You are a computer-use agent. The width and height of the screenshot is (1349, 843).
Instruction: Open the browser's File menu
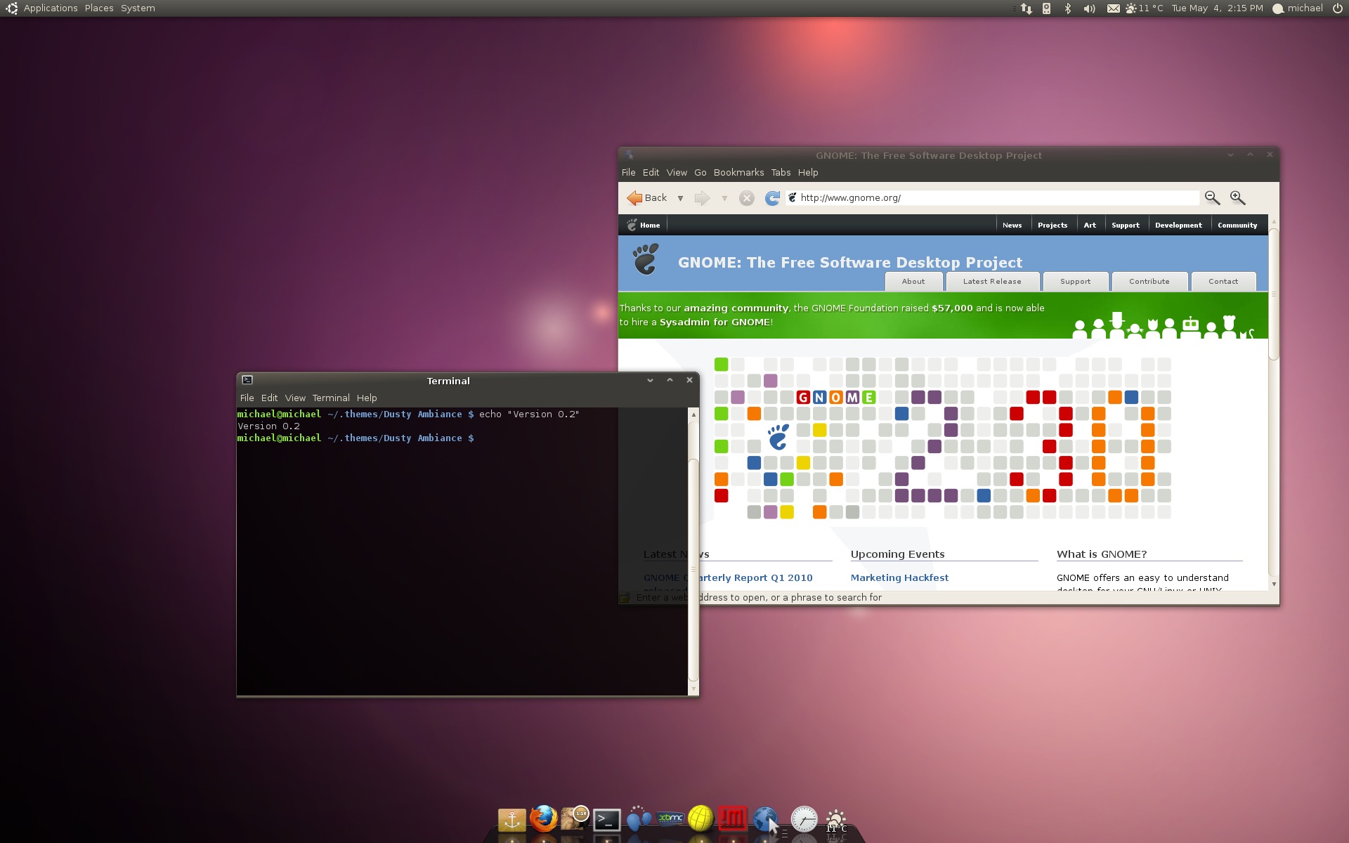coord(628,172)
